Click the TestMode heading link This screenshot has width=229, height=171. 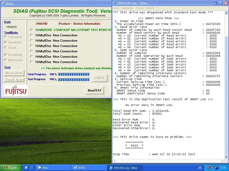click(x=11, y=32)
